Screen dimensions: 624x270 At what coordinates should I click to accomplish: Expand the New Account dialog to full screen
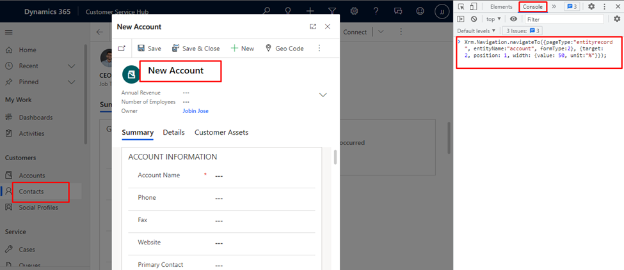(313, 27)
